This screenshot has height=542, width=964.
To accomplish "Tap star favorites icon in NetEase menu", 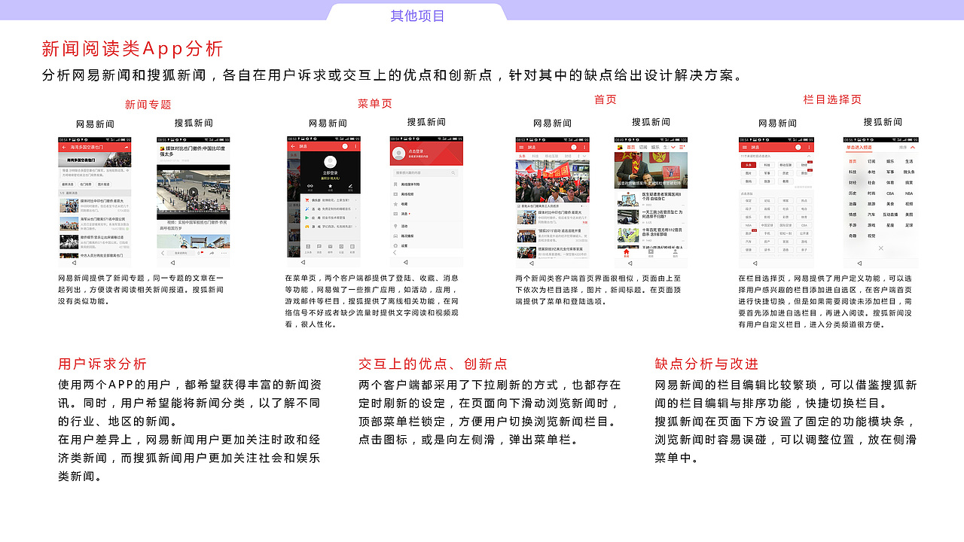I will click(330, 186).
